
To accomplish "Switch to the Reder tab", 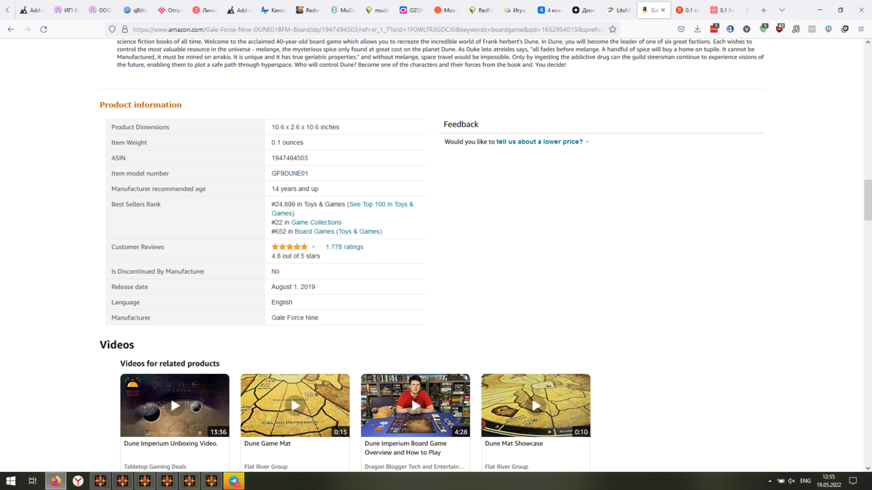I will 308,10.
